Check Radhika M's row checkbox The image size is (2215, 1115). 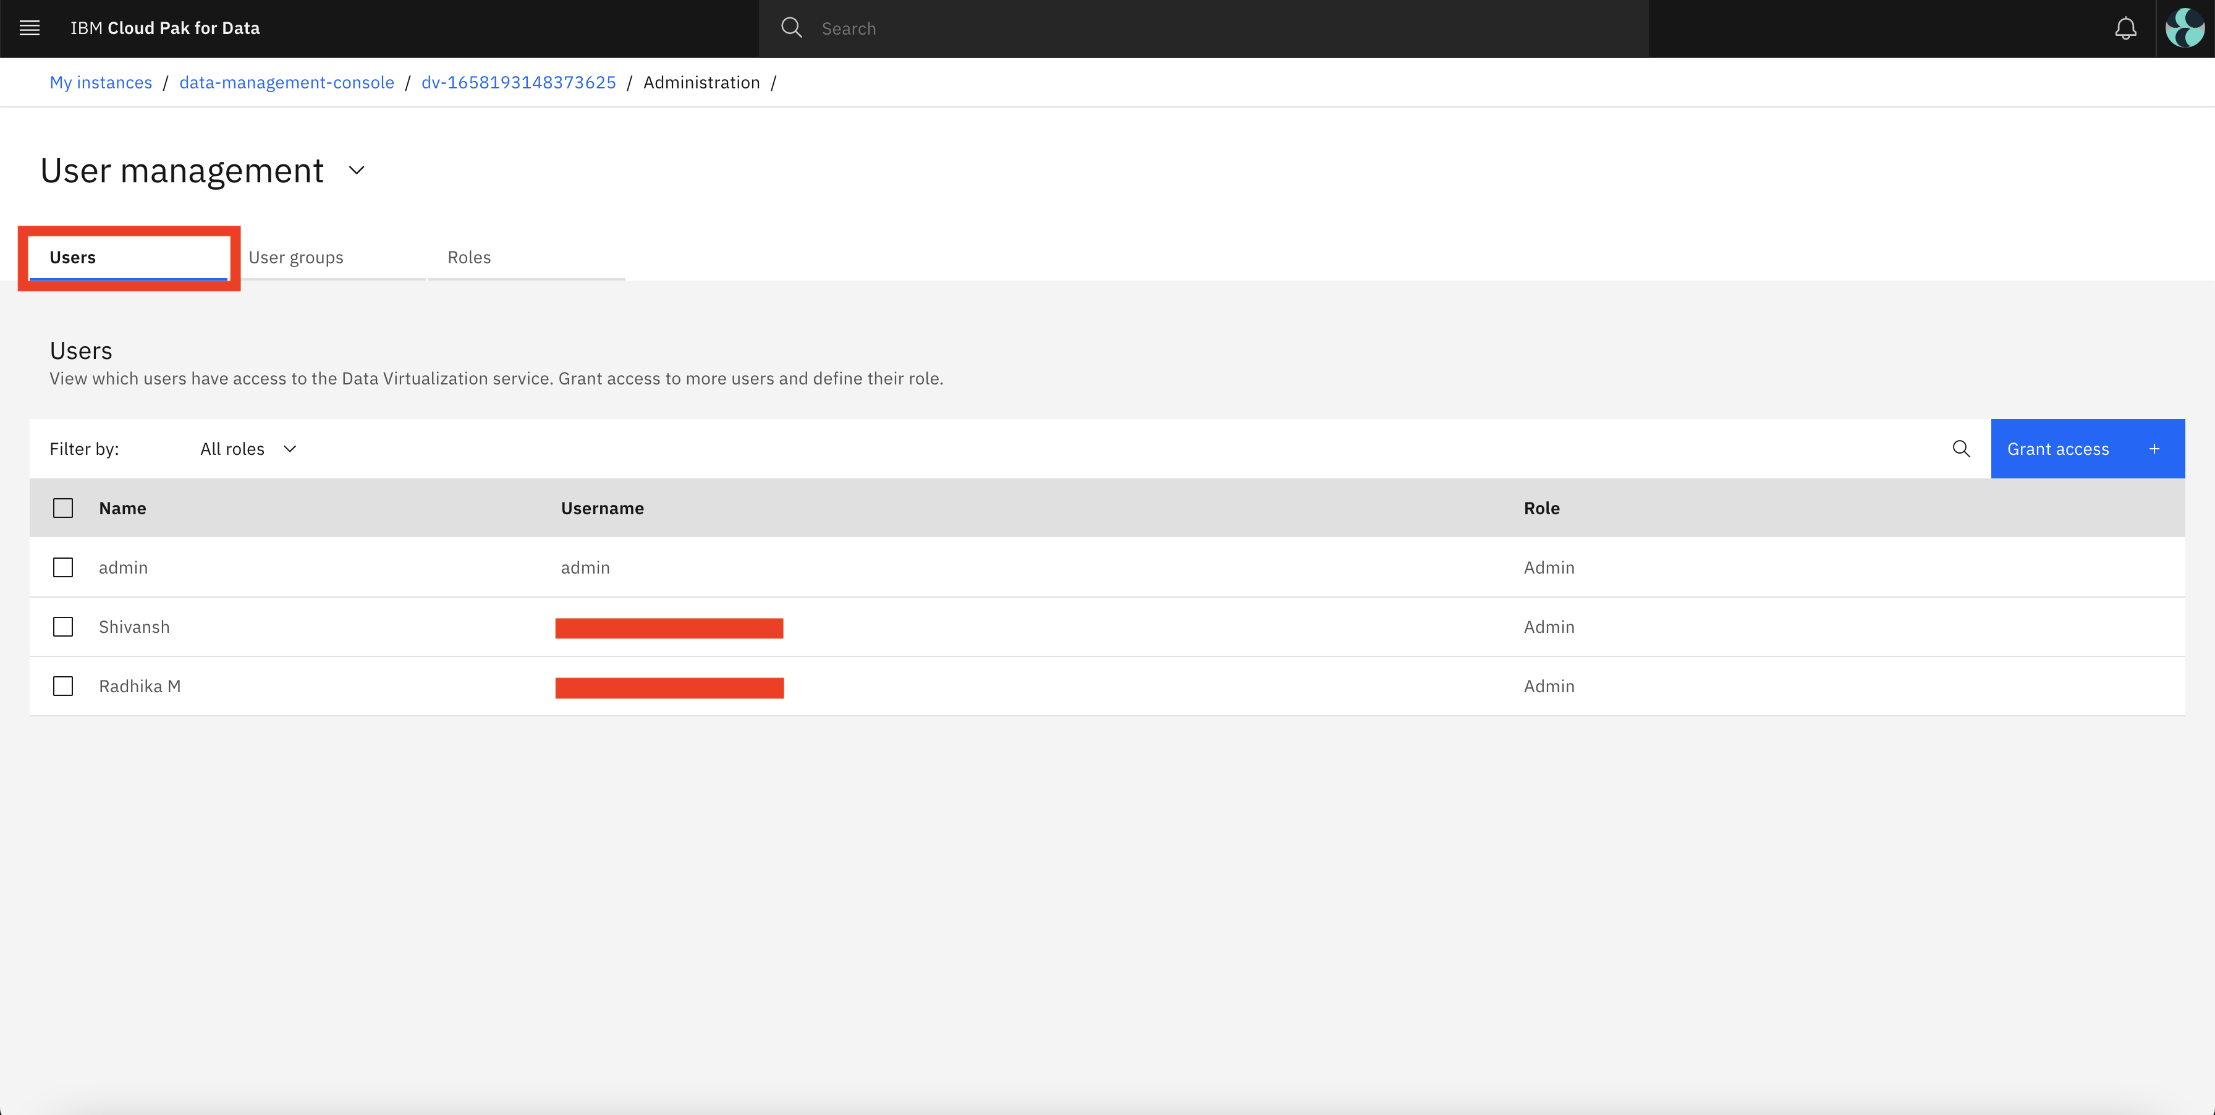coord(63,686)
